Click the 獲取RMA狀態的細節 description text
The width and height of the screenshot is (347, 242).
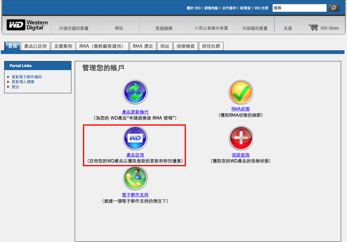[241, 115]
